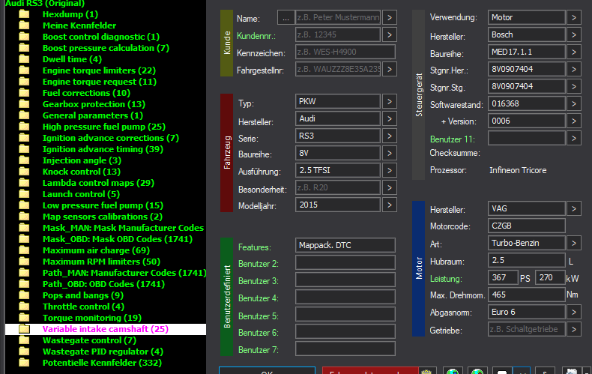
Task: Expand the arrow beside the Bosch manufacturer field
Action: (574, 34)
